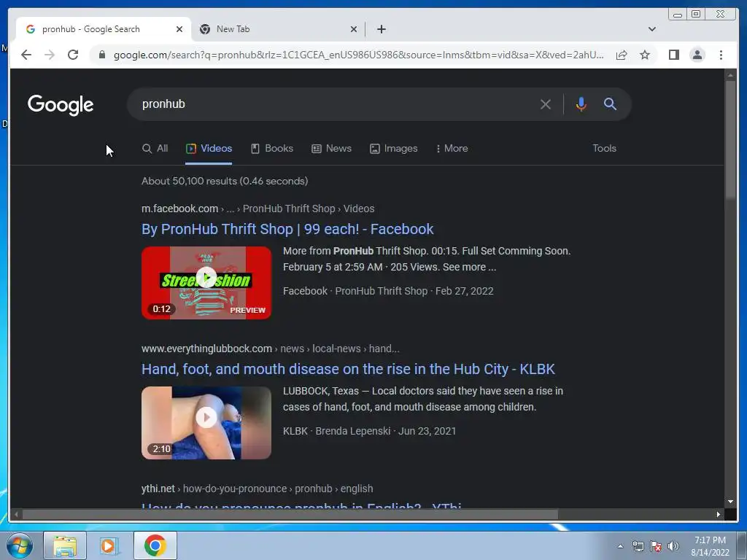Switch to News results tab
Screen dimensions: 747x560
pyautogui.click(x=332, y=149)
